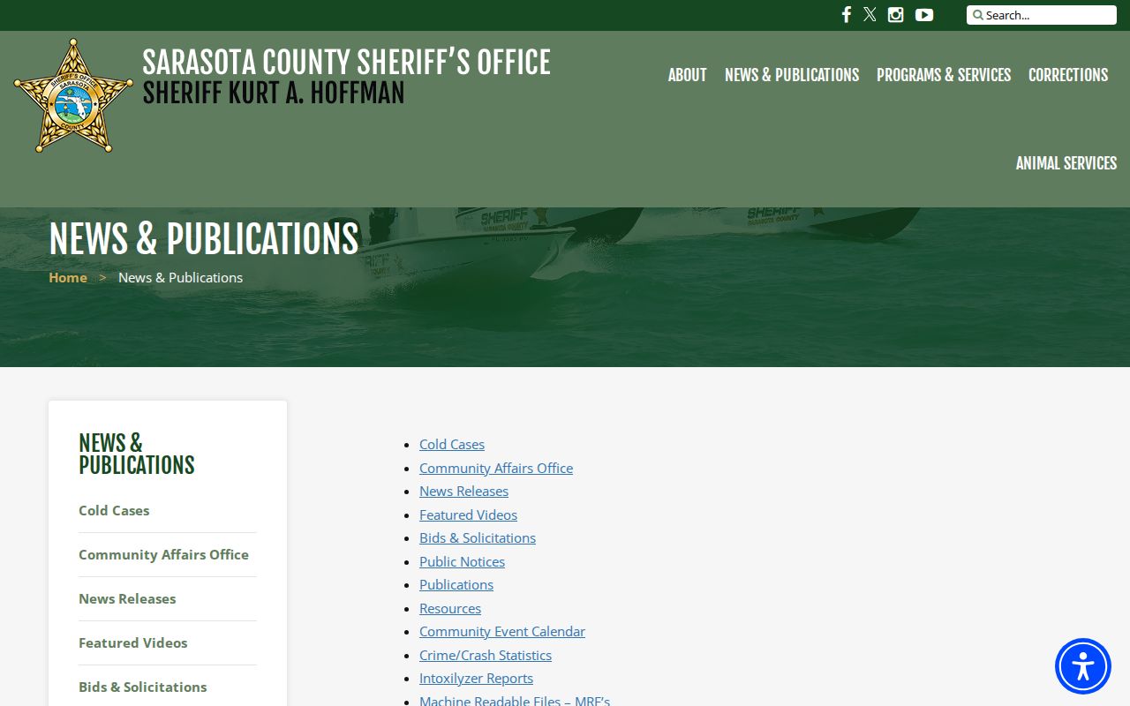Open the Resources link
This screenshot has height=706, width=1130.
coord(450,608)
